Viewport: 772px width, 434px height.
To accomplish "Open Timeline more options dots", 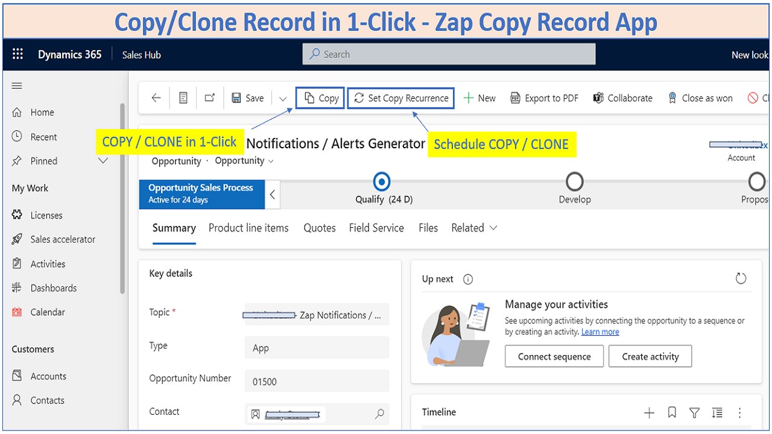I will click(739, 413).
